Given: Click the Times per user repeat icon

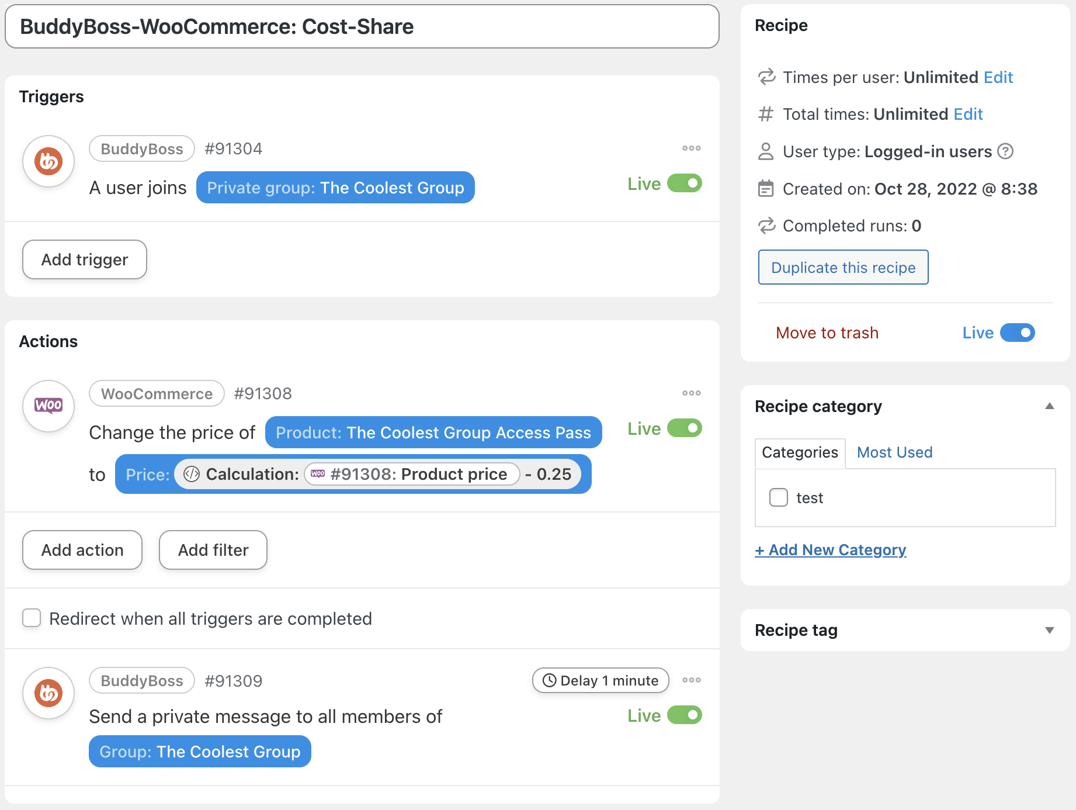Looking at the screenshot, I should 766,77.
